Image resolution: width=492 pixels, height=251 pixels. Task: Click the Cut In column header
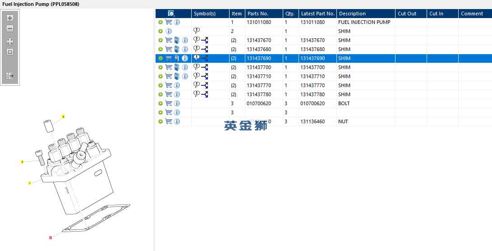(443, 14)
